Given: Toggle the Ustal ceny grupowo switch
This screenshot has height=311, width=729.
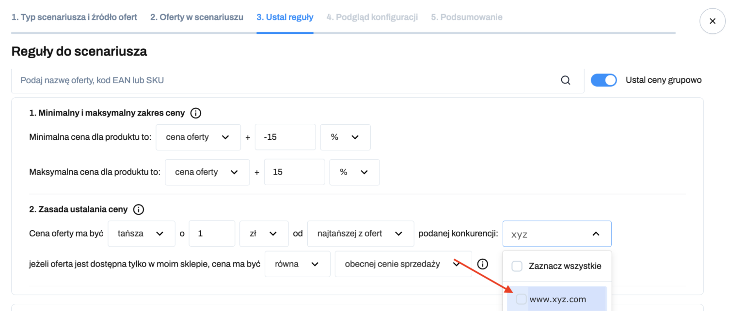Looking at the screenshot, I should [x=603, y=80].
